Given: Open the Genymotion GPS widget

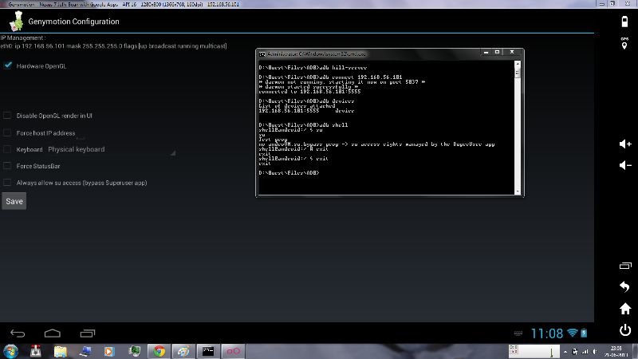Looking at the screenshot, I should [x=624, y=43].
